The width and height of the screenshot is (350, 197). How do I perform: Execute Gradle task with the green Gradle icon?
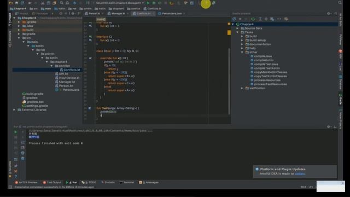tap(253, 19)
